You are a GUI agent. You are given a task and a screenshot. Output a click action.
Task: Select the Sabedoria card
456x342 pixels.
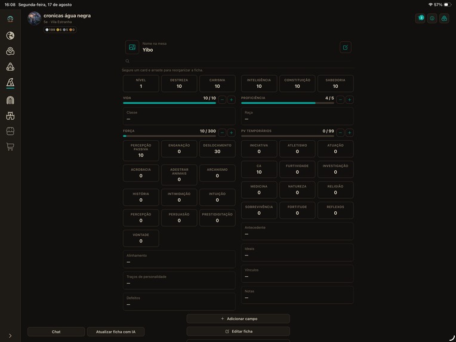click(x=335, y=84)
